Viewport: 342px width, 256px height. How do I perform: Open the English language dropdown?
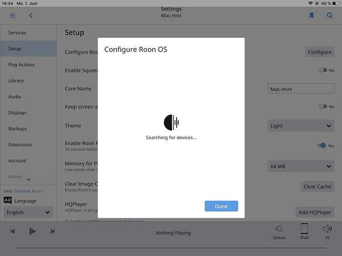pos(28,212)
